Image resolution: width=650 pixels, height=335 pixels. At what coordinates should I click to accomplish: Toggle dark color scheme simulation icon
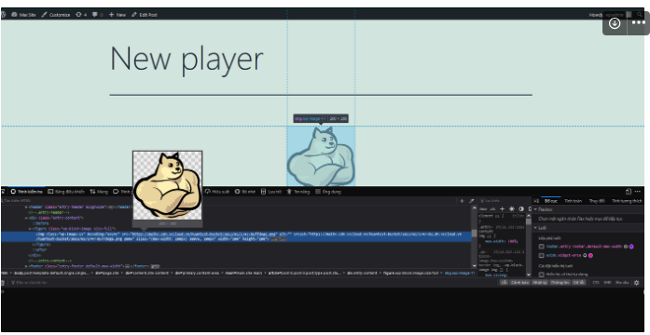coord(521,208)
